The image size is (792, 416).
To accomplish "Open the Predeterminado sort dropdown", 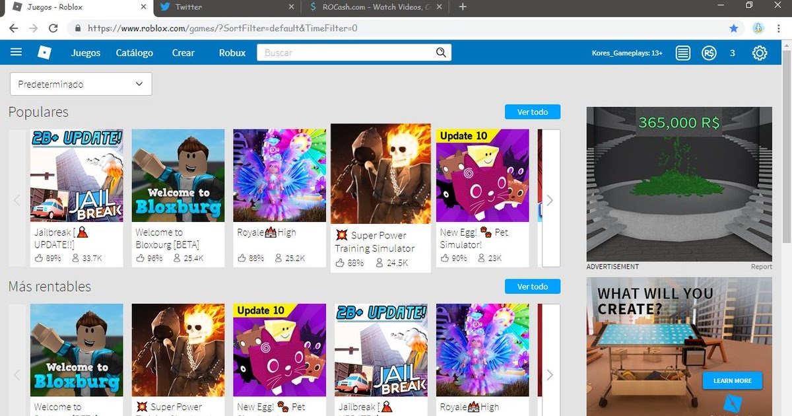I will point(81,84).
